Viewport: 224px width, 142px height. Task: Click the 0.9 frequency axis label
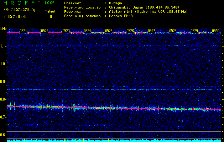[x=3, y=82]
